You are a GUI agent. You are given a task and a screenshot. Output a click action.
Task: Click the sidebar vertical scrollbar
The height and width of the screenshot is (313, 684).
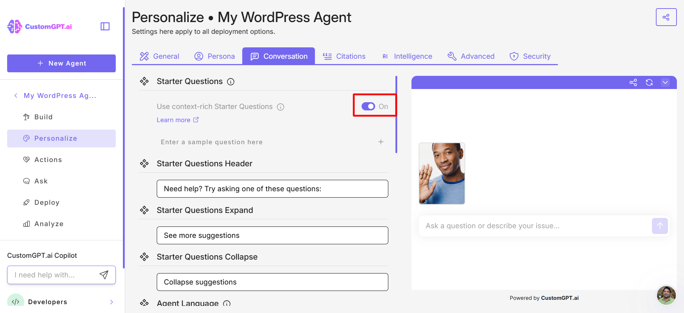124,138
